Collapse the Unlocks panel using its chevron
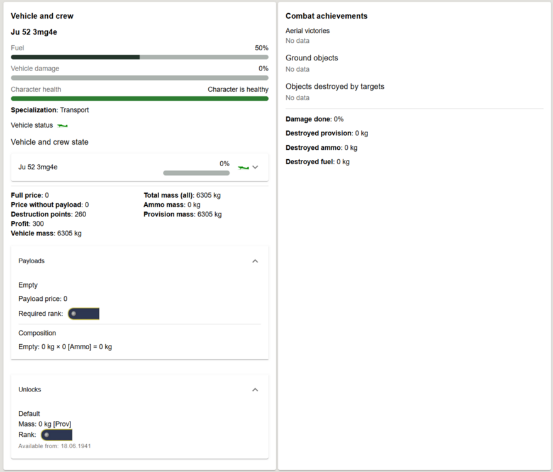 pos(255,390)
